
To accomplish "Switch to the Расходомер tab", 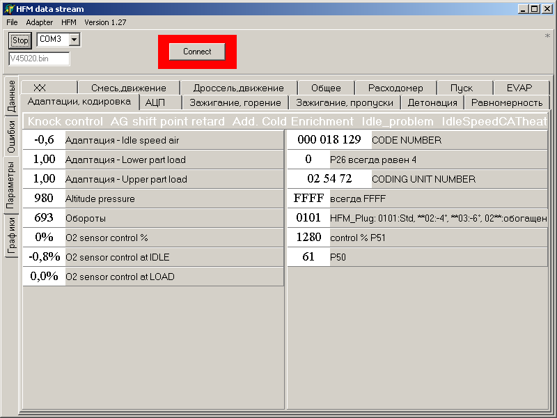I will click(x=395, y=88).
